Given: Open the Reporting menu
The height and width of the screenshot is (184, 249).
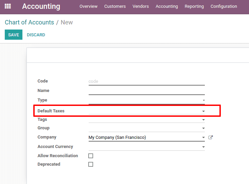Looking at the screenshot, I should 194,6.
